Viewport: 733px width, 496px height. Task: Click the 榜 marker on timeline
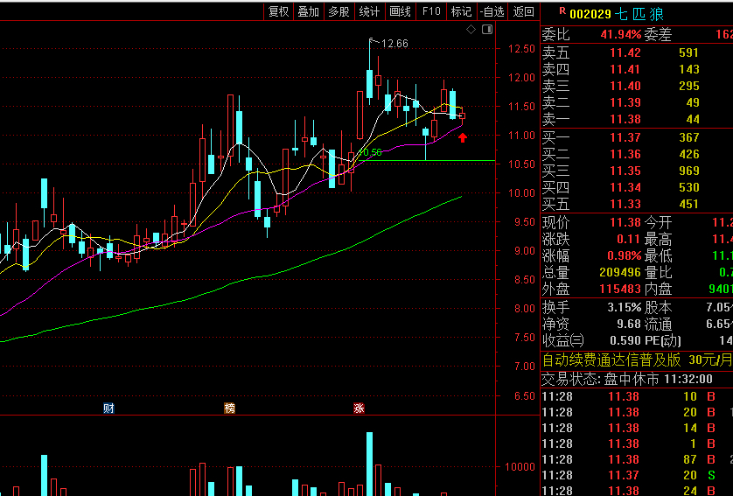[229, 409]
